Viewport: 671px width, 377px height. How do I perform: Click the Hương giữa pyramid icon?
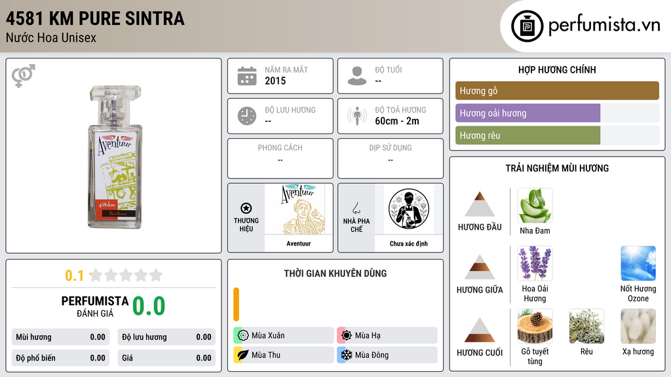[480, 267]
